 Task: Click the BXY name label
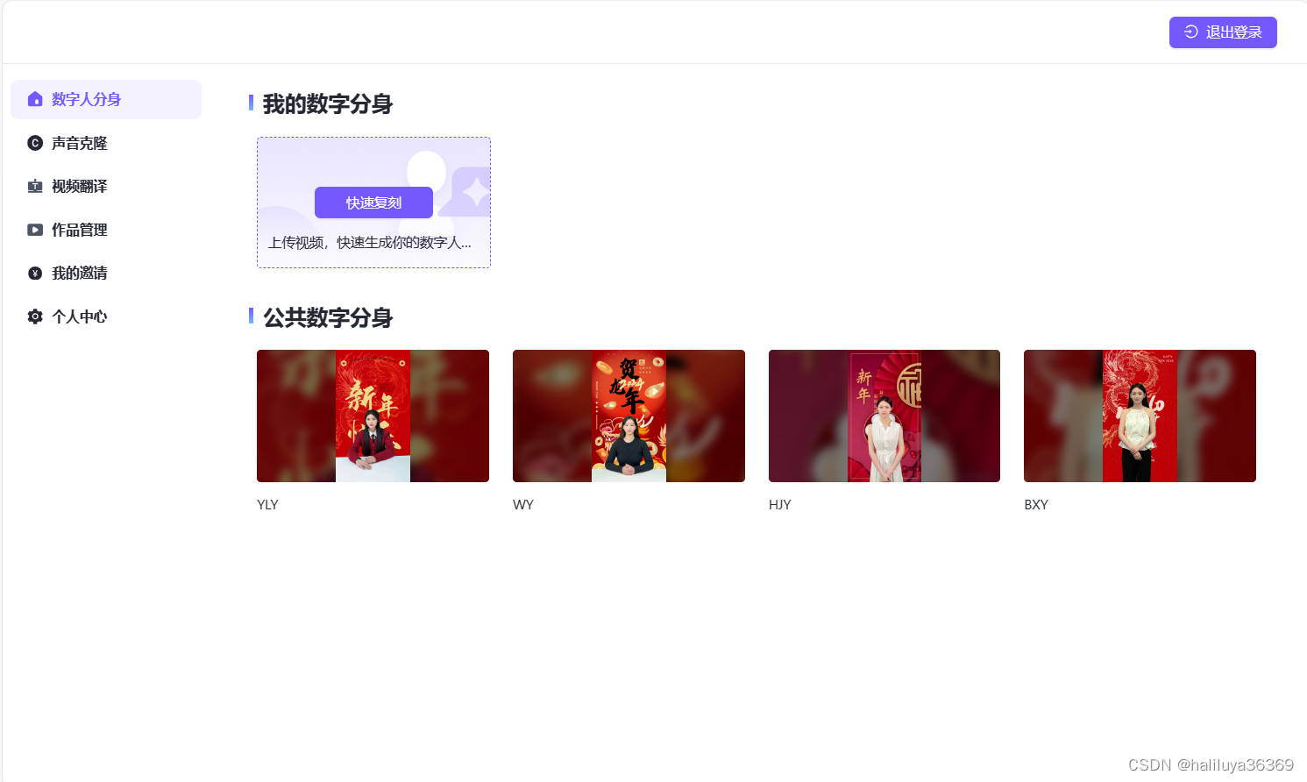(x=1036, y=505)
